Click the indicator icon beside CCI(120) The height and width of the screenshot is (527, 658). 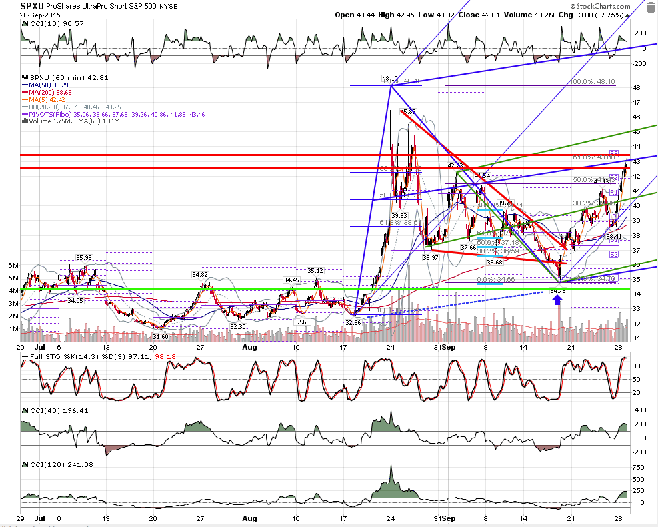pyautogui.click(x=25, y=464)
